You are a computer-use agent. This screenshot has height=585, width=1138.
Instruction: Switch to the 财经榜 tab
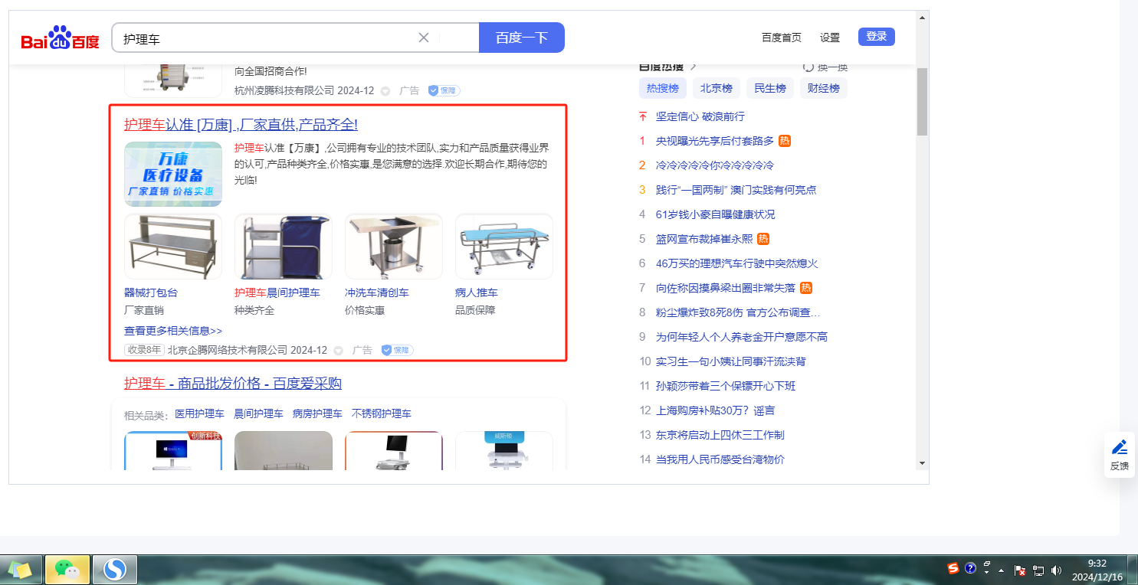pos(824,88)
